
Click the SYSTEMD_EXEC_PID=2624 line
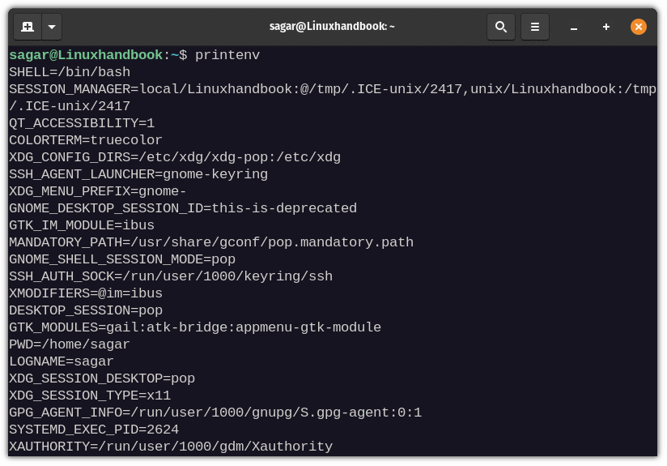pyautogui.click(x=94, y=430)
